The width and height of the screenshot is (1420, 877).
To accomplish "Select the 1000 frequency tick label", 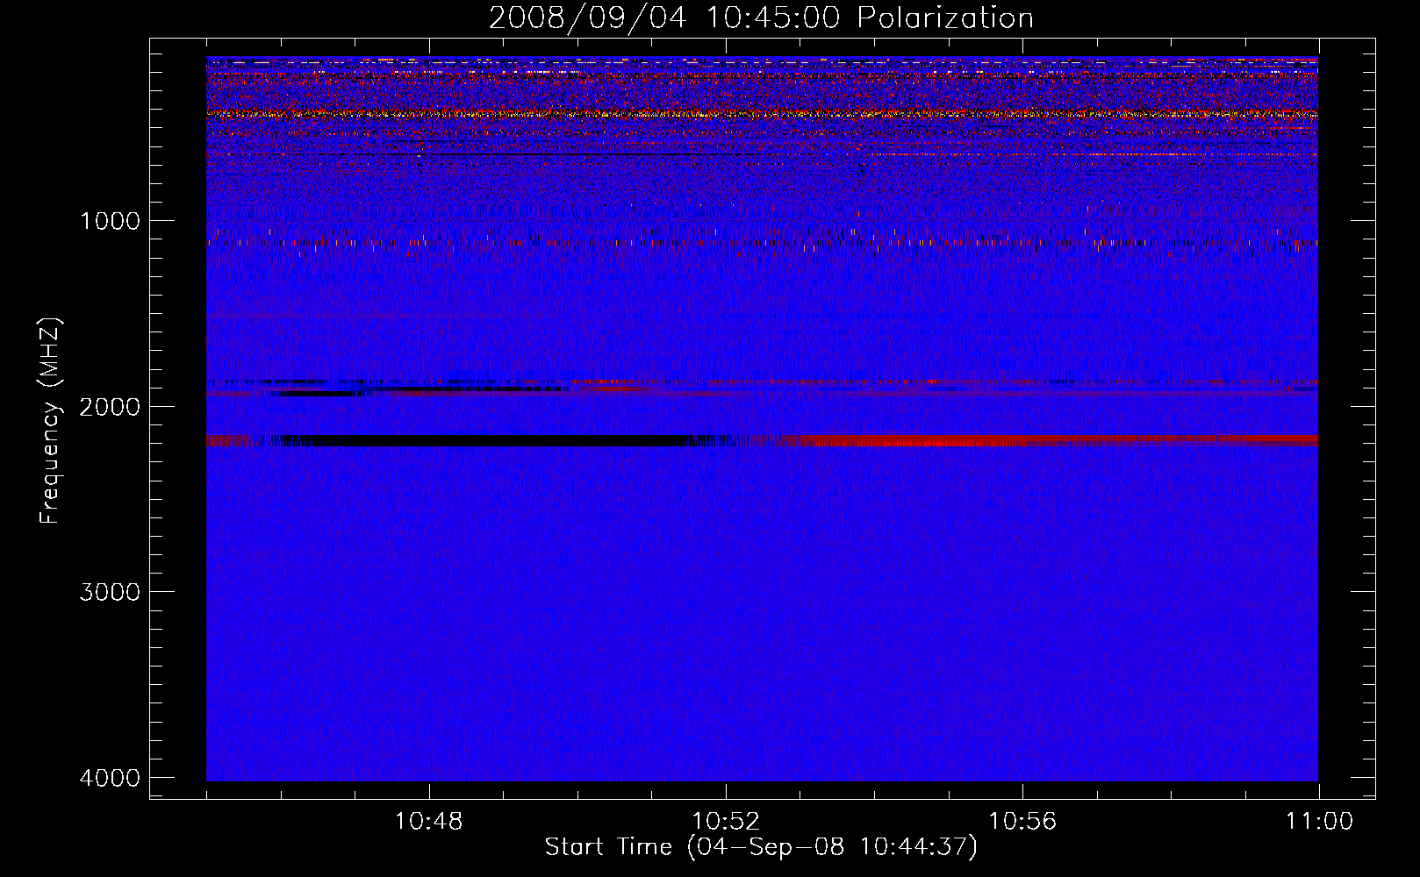I will pos(110,221).
